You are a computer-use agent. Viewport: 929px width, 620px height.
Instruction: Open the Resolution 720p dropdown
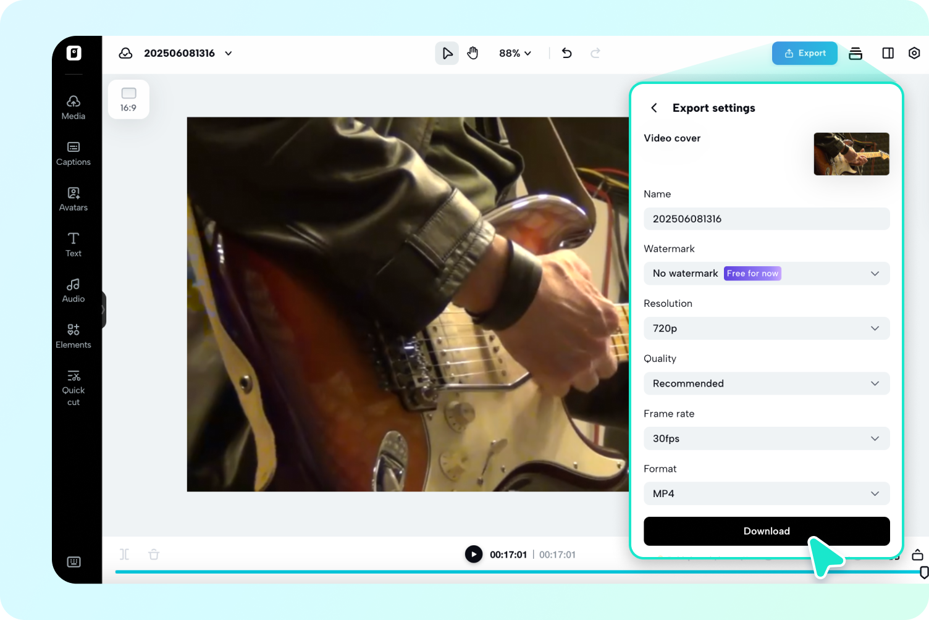point(767,329)
